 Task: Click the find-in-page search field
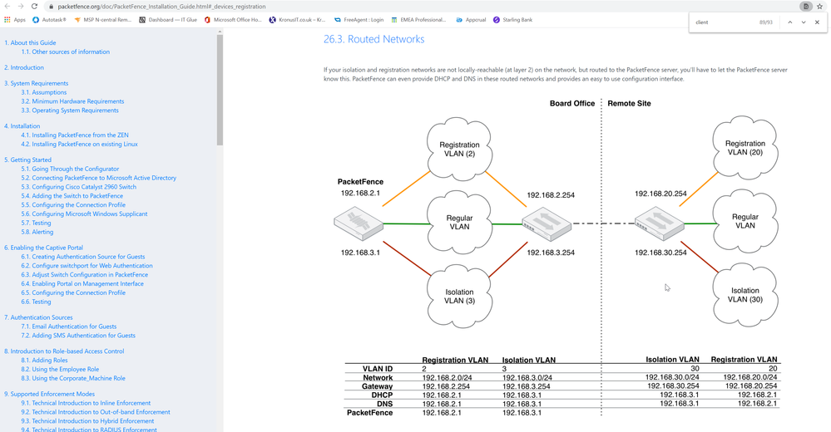pyautogui.click(x=724, y=22)
